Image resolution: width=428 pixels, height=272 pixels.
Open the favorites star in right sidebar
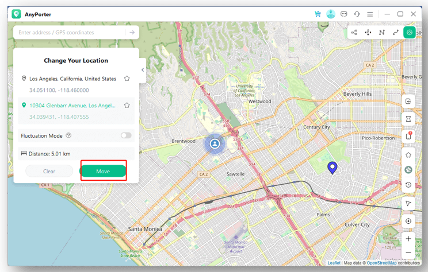click(408, 155)
